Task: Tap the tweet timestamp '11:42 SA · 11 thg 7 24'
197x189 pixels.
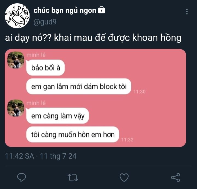Action: click(x=41, y=156)
